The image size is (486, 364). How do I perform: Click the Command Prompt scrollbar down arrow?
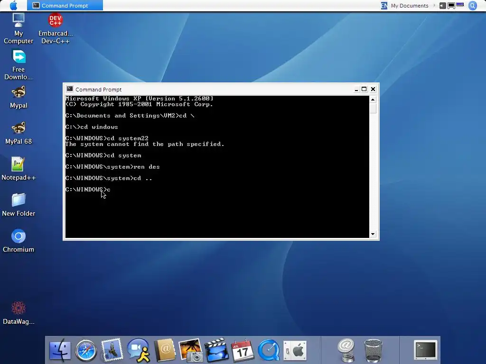coord(373,234)
